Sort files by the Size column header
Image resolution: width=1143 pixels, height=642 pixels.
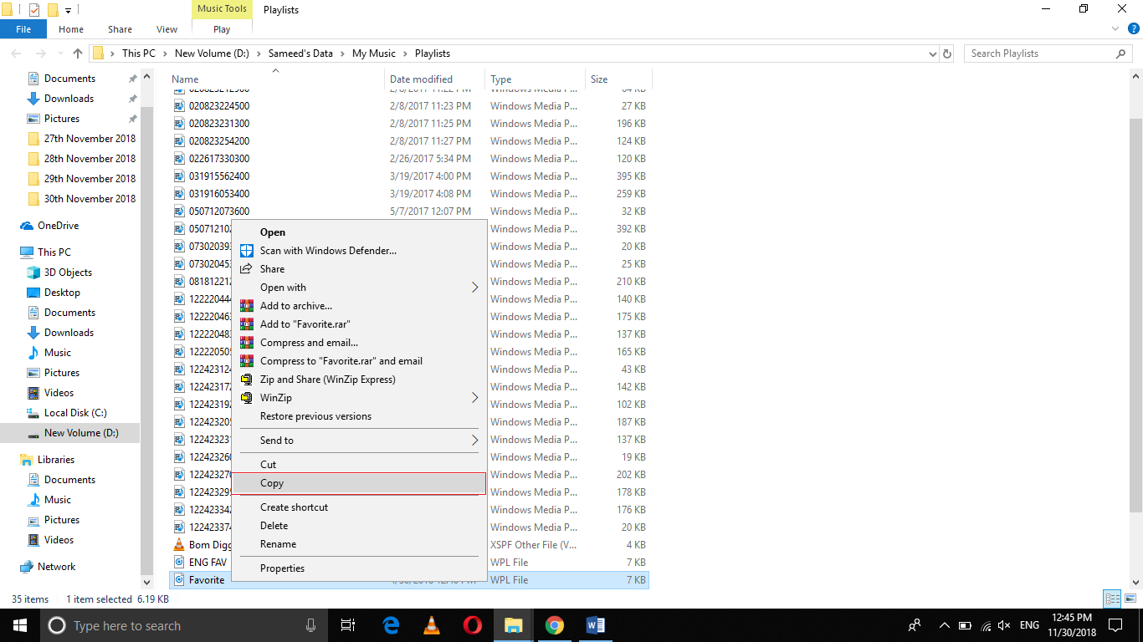599,79
